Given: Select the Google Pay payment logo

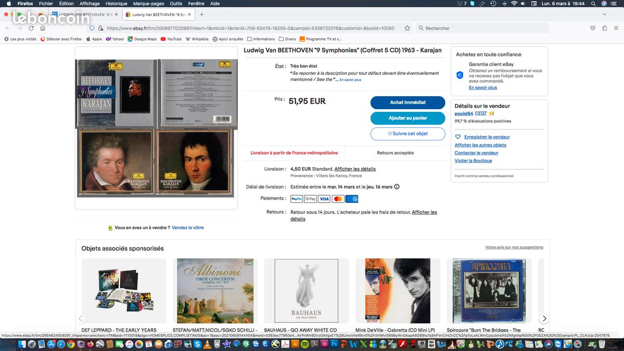Looking at the screenshot, I should click(x=310, y=199).
